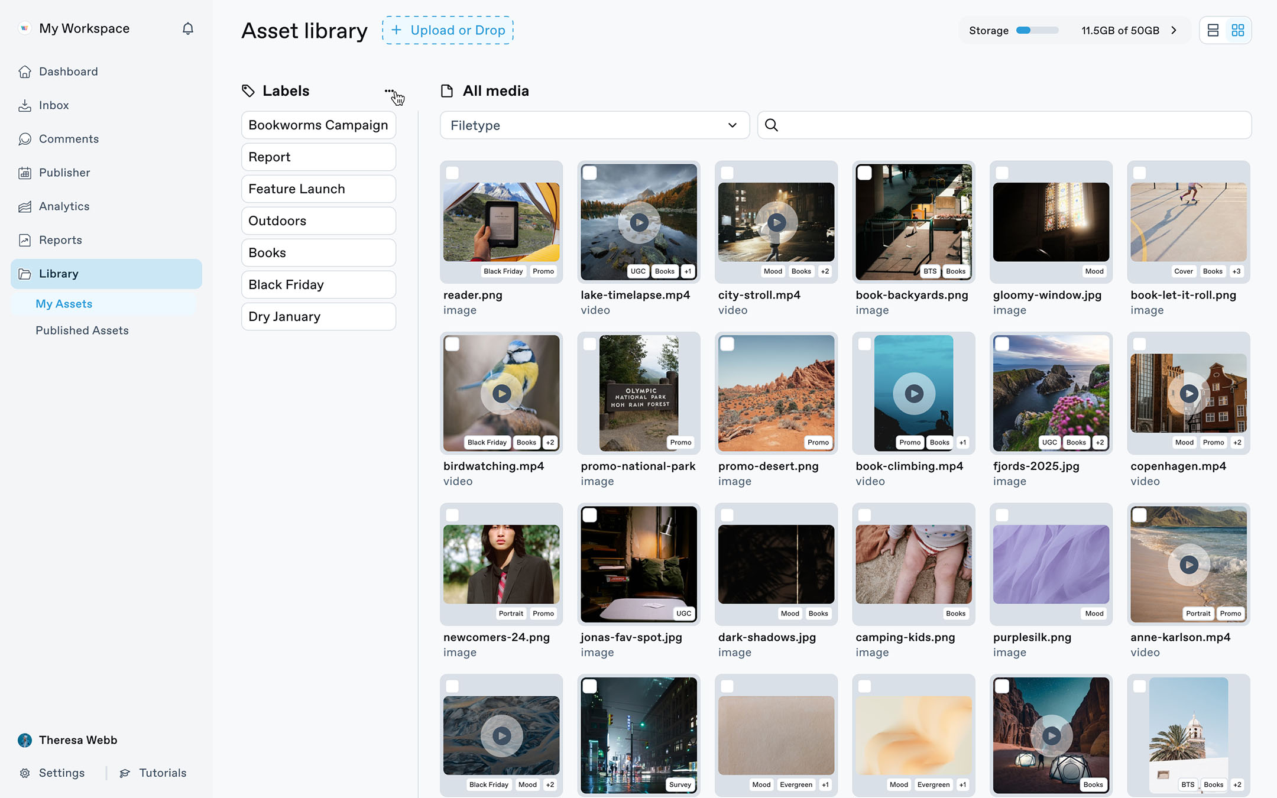Expand +2 labels on birdwatching.mp4
The width and height of the screenshot is (1277, 798).
tap(550, 442)
